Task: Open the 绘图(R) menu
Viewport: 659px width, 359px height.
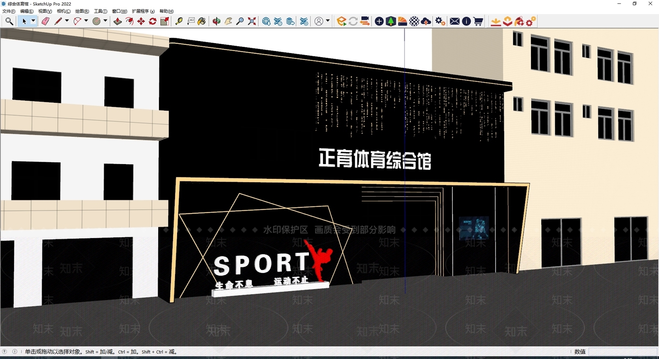Action: point(82,11)
